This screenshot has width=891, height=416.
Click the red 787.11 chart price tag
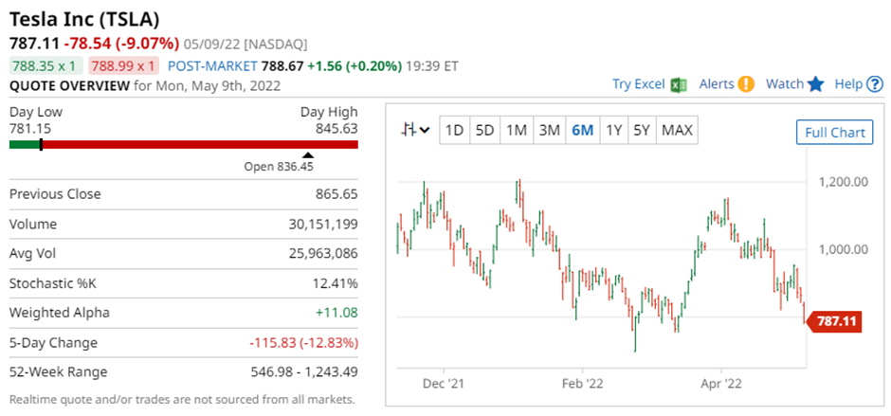pos(834,321)
